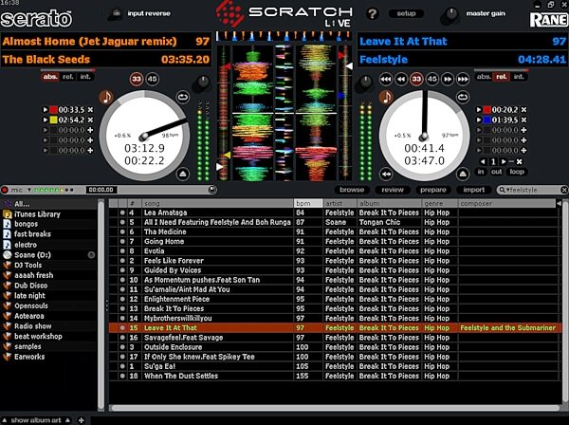The height and width of the screenshot is (425, 569).
Task: Collapse library columns arrow at header right
Action: [x=560, y=203]
